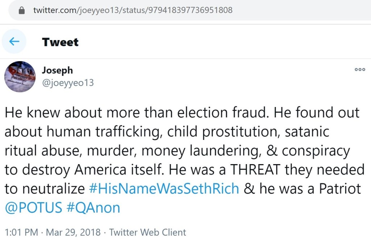This screenshot has width=371, height=244.
Task: Click the 'twitter.com' domain in URL
Action: click(x=54, y=10)
